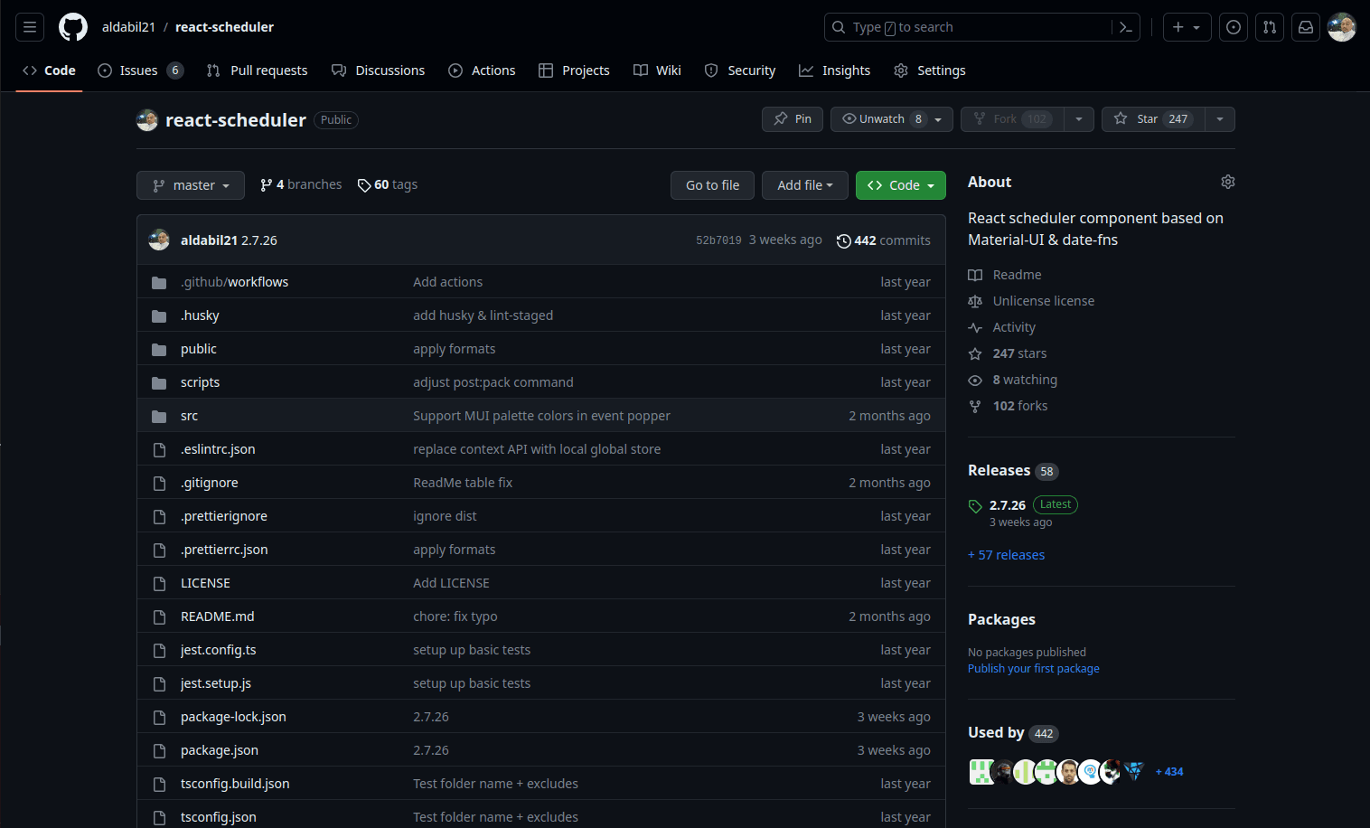
Task: Expand the Star lists dropdown arrow
Action: (x=1220, y=119)
